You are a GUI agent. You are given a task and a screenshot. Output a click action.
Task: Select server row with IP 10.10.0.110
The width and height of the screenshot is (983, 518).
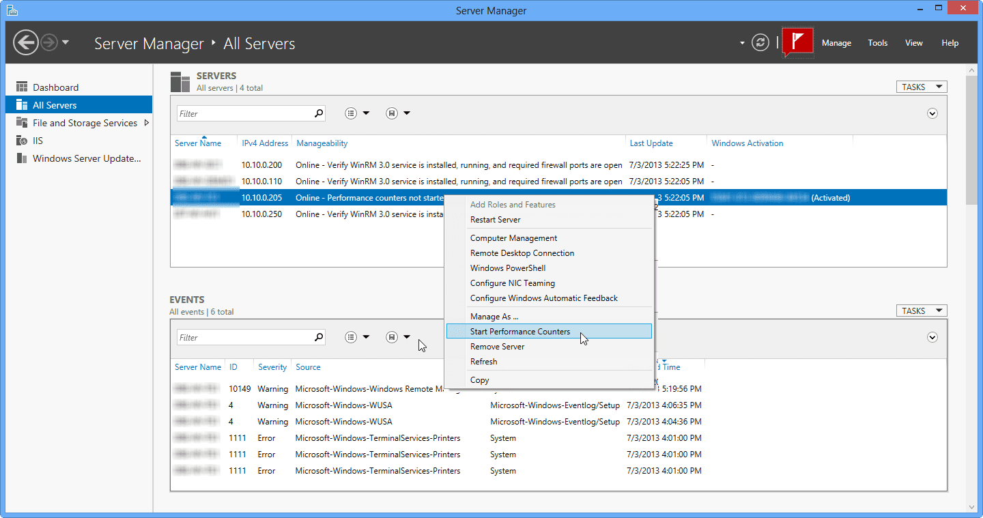point(558,182)
